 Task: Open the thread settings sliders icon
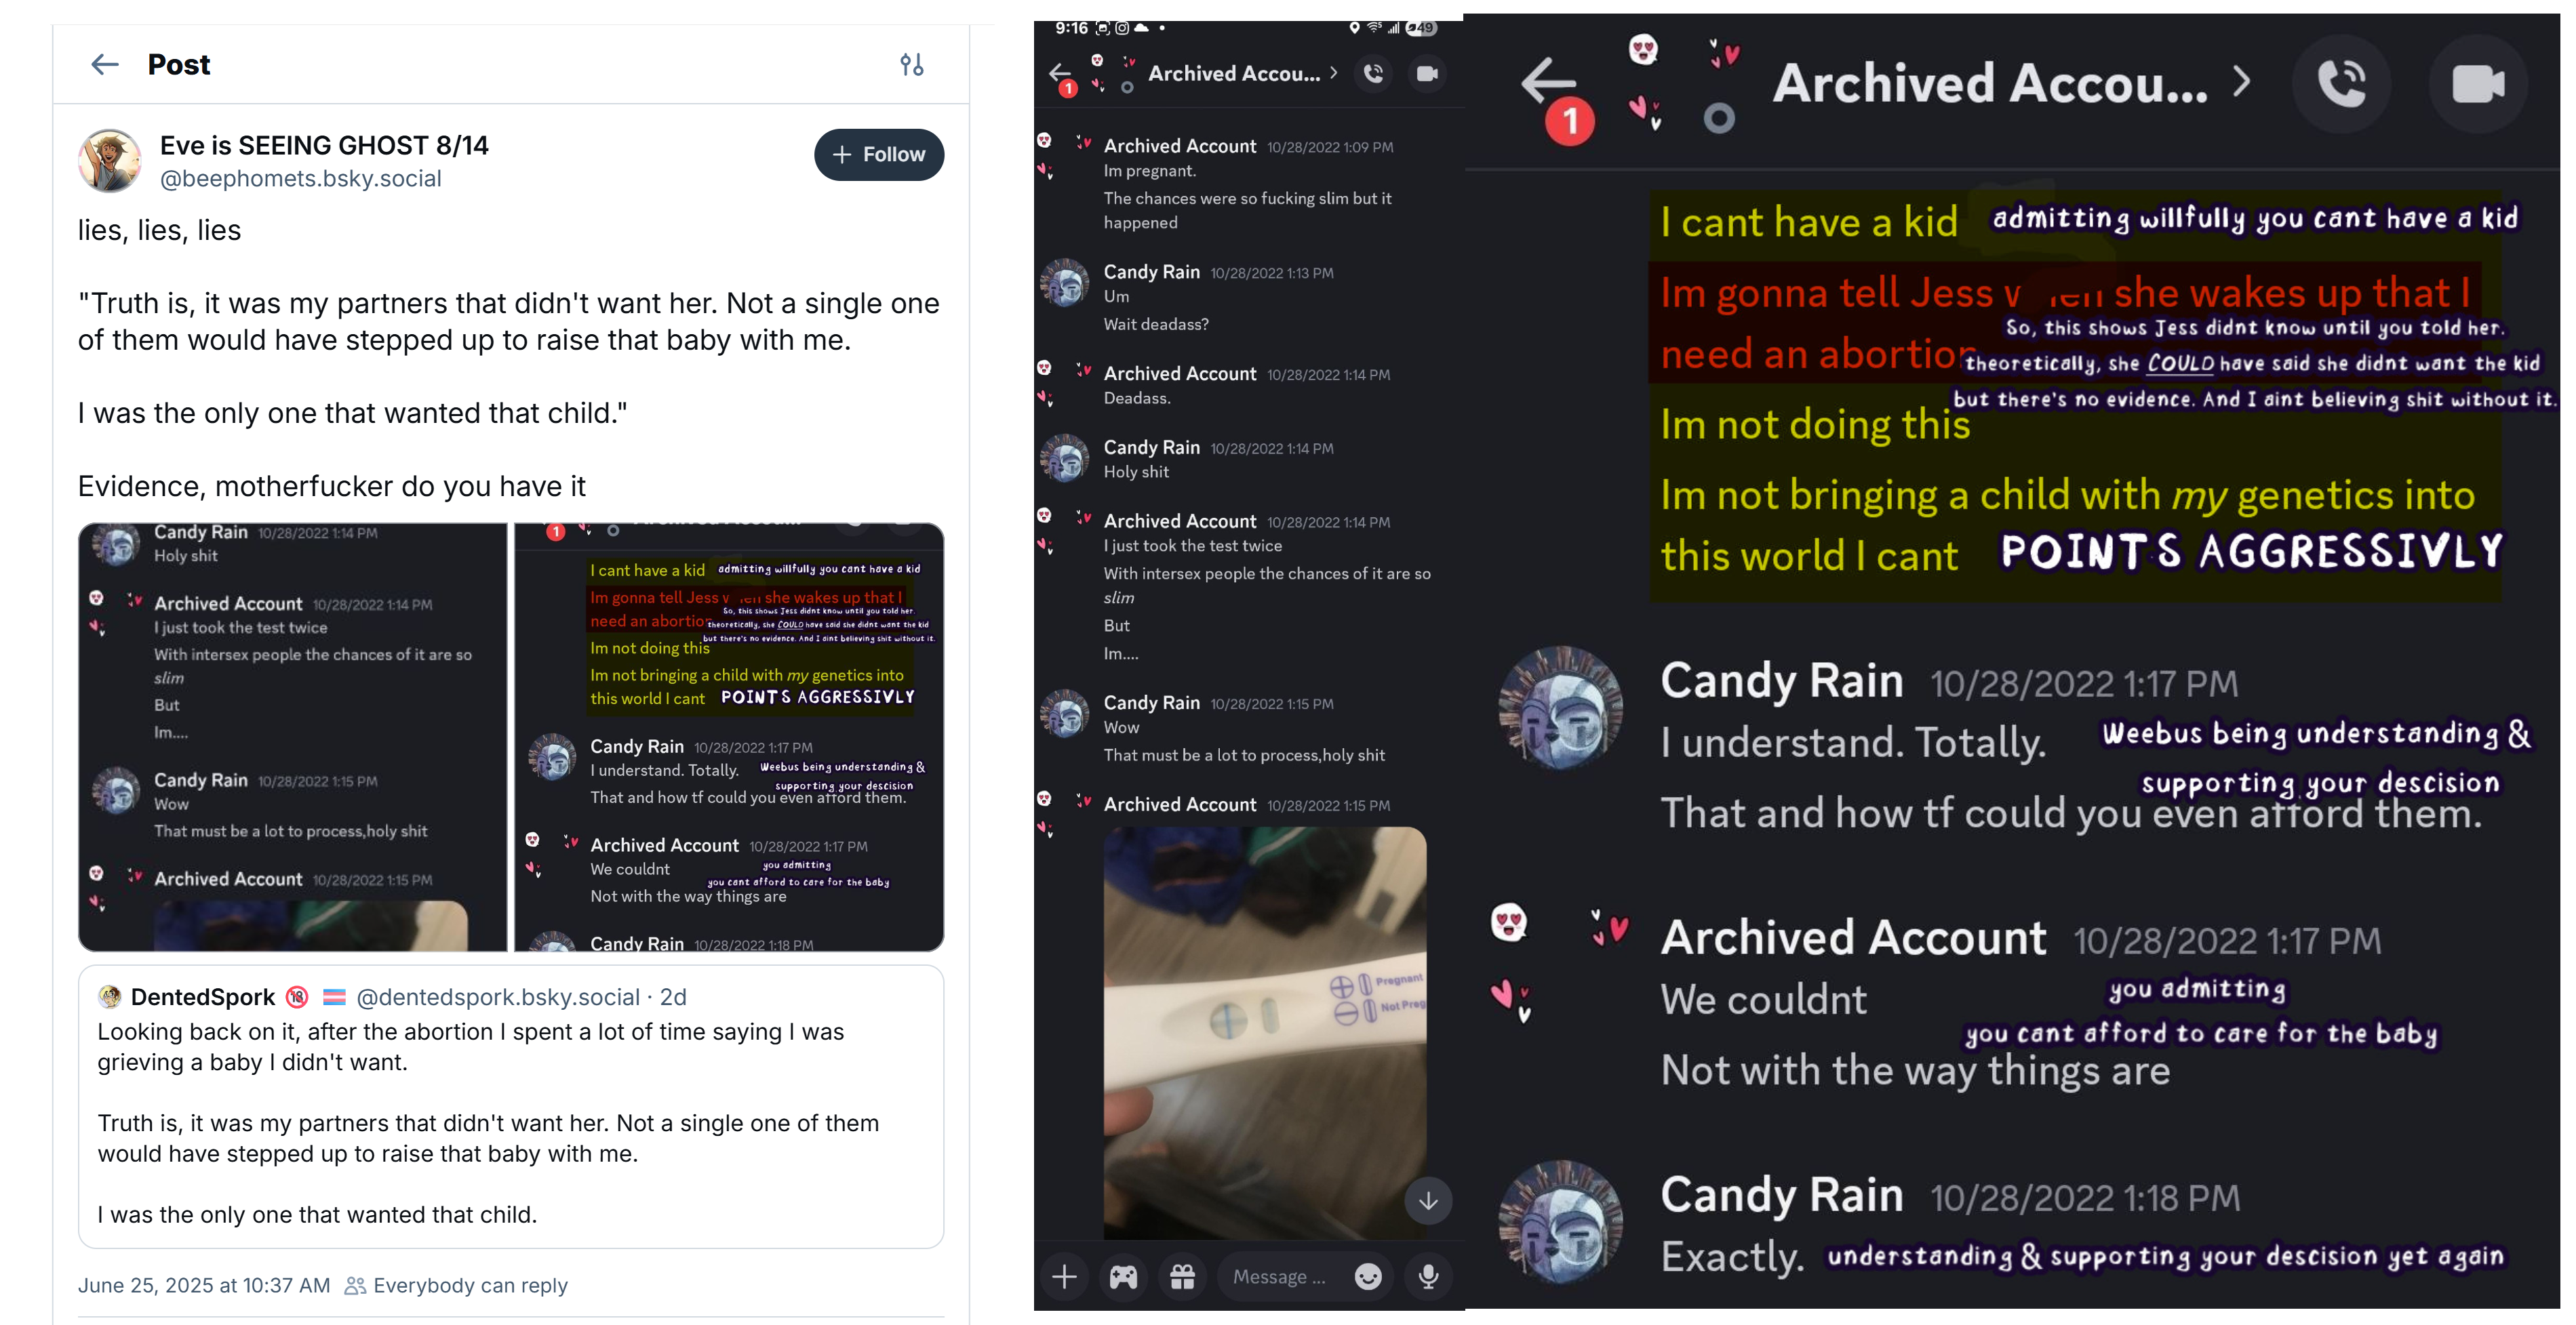click(x=911, y=65)
